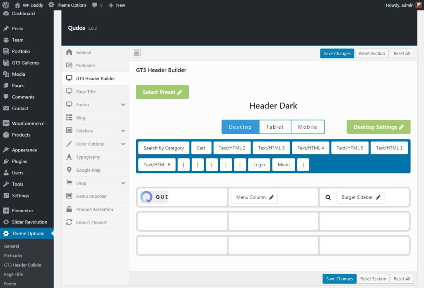This screenshot has width=424, height=288.
Task: Open Product Activation via the lock icon
Action: (x=69, y=209)
